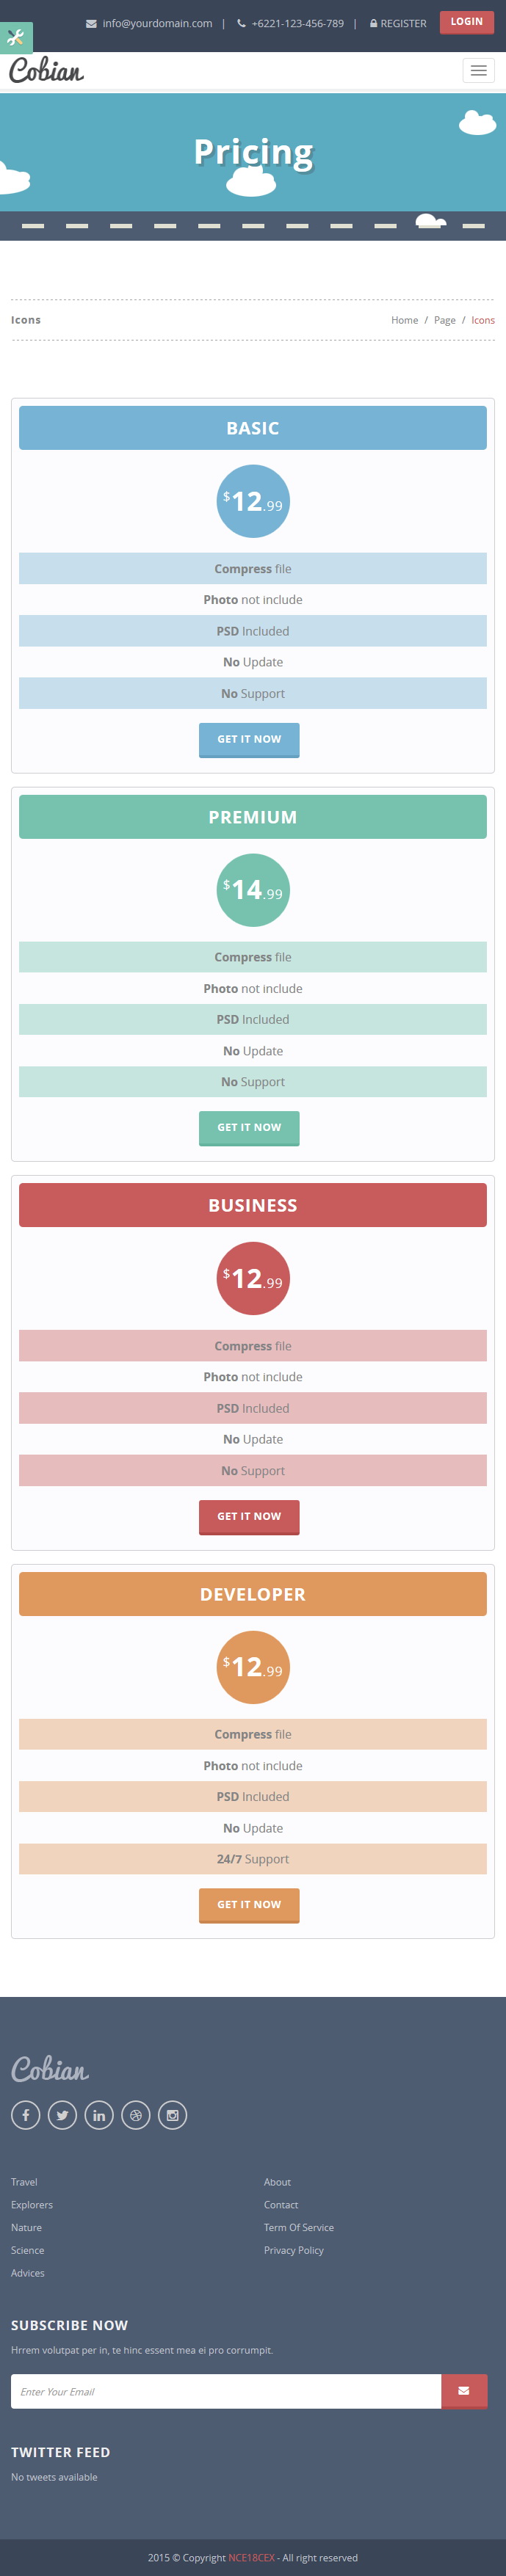This screenshot has width=506, height=2576.
Task: Open the REGISTER link
Action: (x=398, y=23)
